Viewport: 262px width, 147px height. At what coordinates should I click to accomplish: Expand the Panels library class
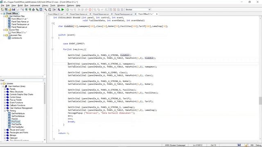pos(5,89)
